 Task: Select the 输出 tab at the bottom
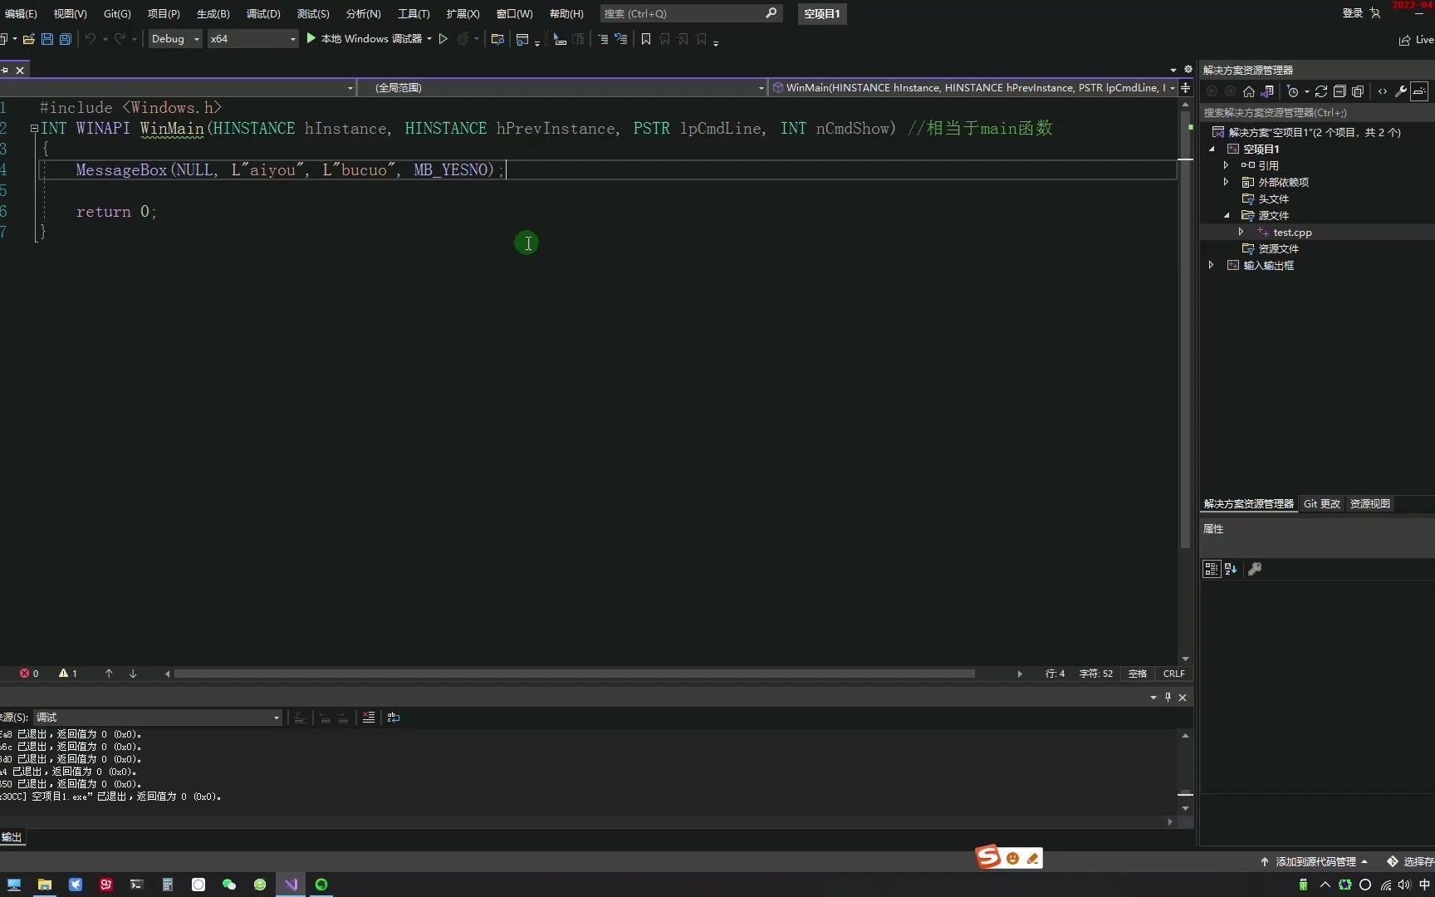point(12,837)
